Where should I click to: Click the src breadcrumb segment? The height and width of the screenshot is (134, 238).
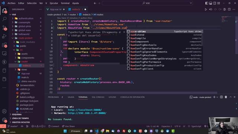pyautogui.click(x=65, y=15)
